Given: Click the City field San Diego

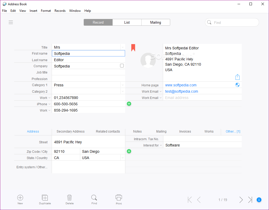Looking at the screenshot, I should 103,151.
